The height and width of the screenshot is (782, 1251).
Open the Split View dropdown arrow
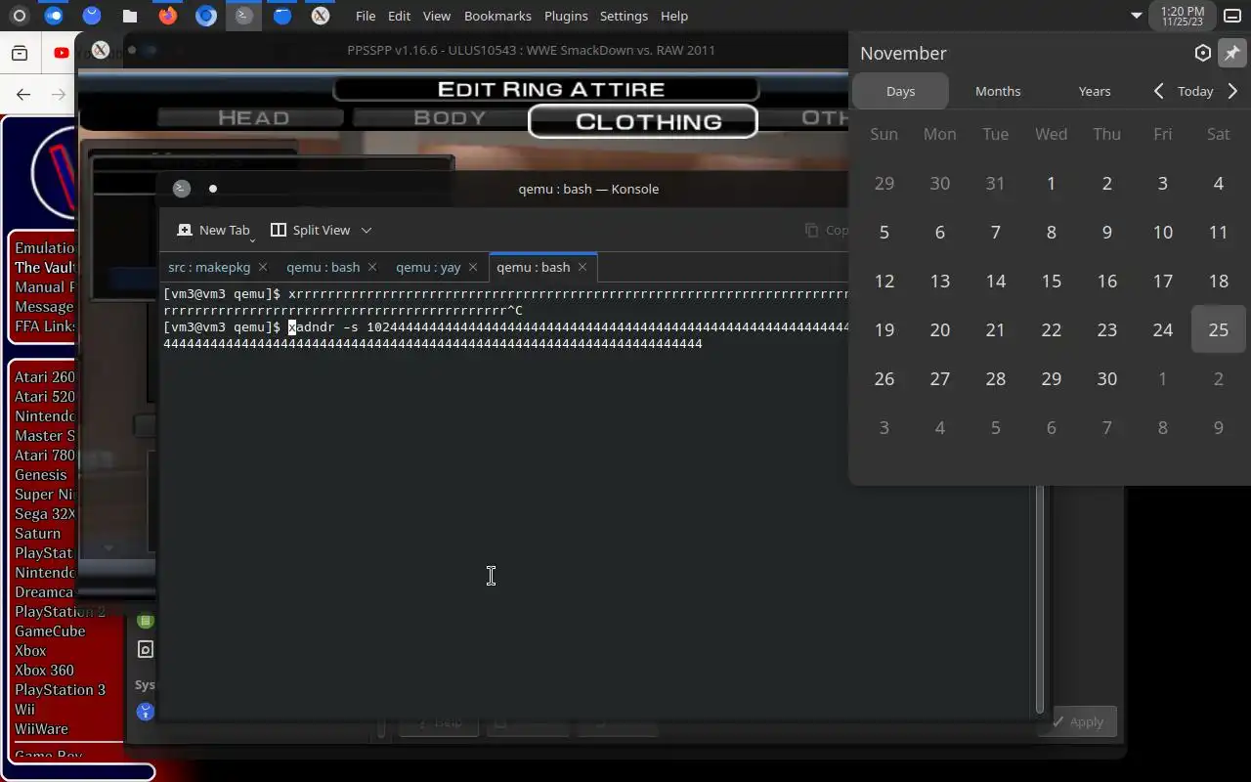coord(367,230)
